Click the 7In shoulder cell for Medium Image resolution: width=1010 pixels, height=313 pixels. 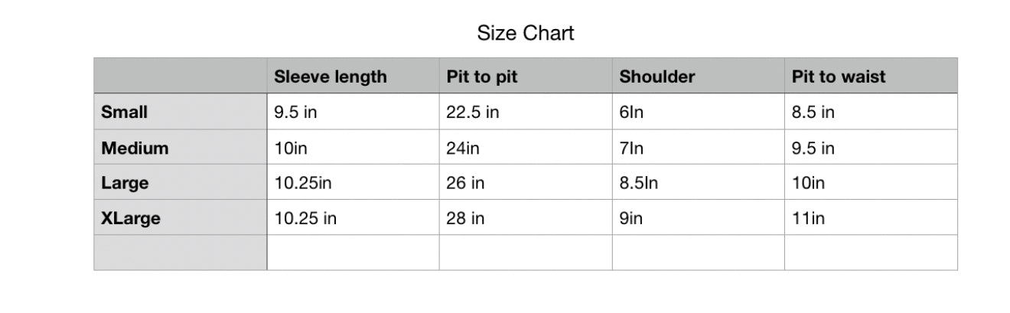click(699, 147)
